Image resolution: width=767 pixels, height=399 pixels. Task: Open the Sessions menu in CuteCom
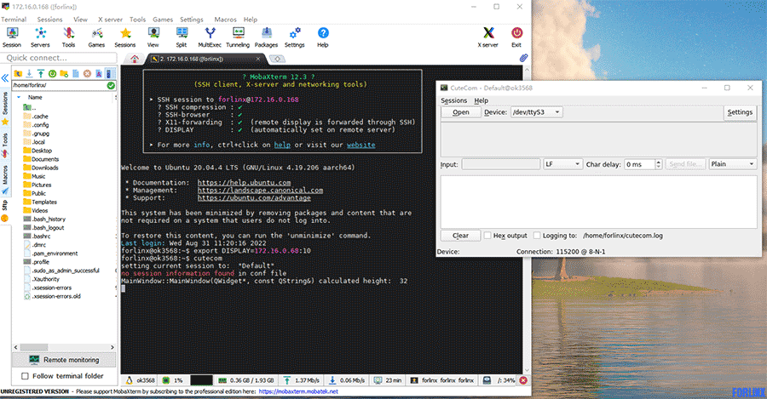point(454,100)
